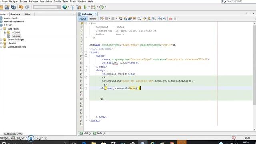Open dropdown arrow beside Profile Project icon
Viewport: 256px width, 144px height.
pyautogui.click(x=105, y=7)
